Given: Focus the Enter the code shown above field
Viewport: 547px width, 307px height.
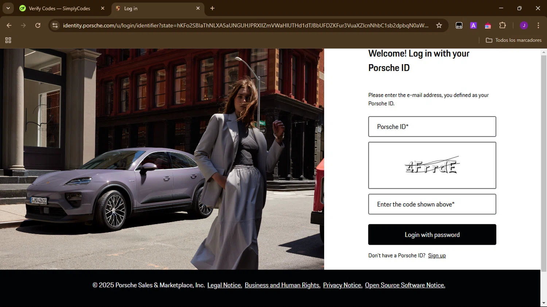Looking at the screenshot, I should click(432, 204).
